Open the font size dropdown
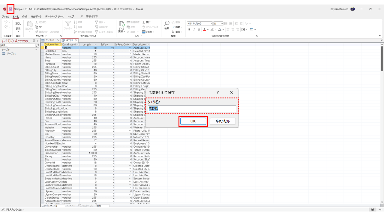 pos(222,23)
